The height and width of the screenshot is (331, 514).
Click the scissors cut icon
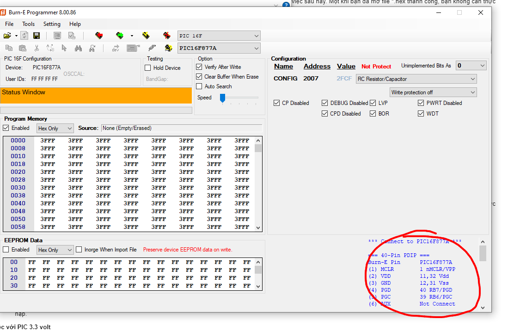click(37, 48)
